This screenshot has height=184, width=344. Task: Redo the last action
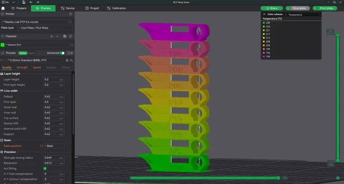pos(38,2)
